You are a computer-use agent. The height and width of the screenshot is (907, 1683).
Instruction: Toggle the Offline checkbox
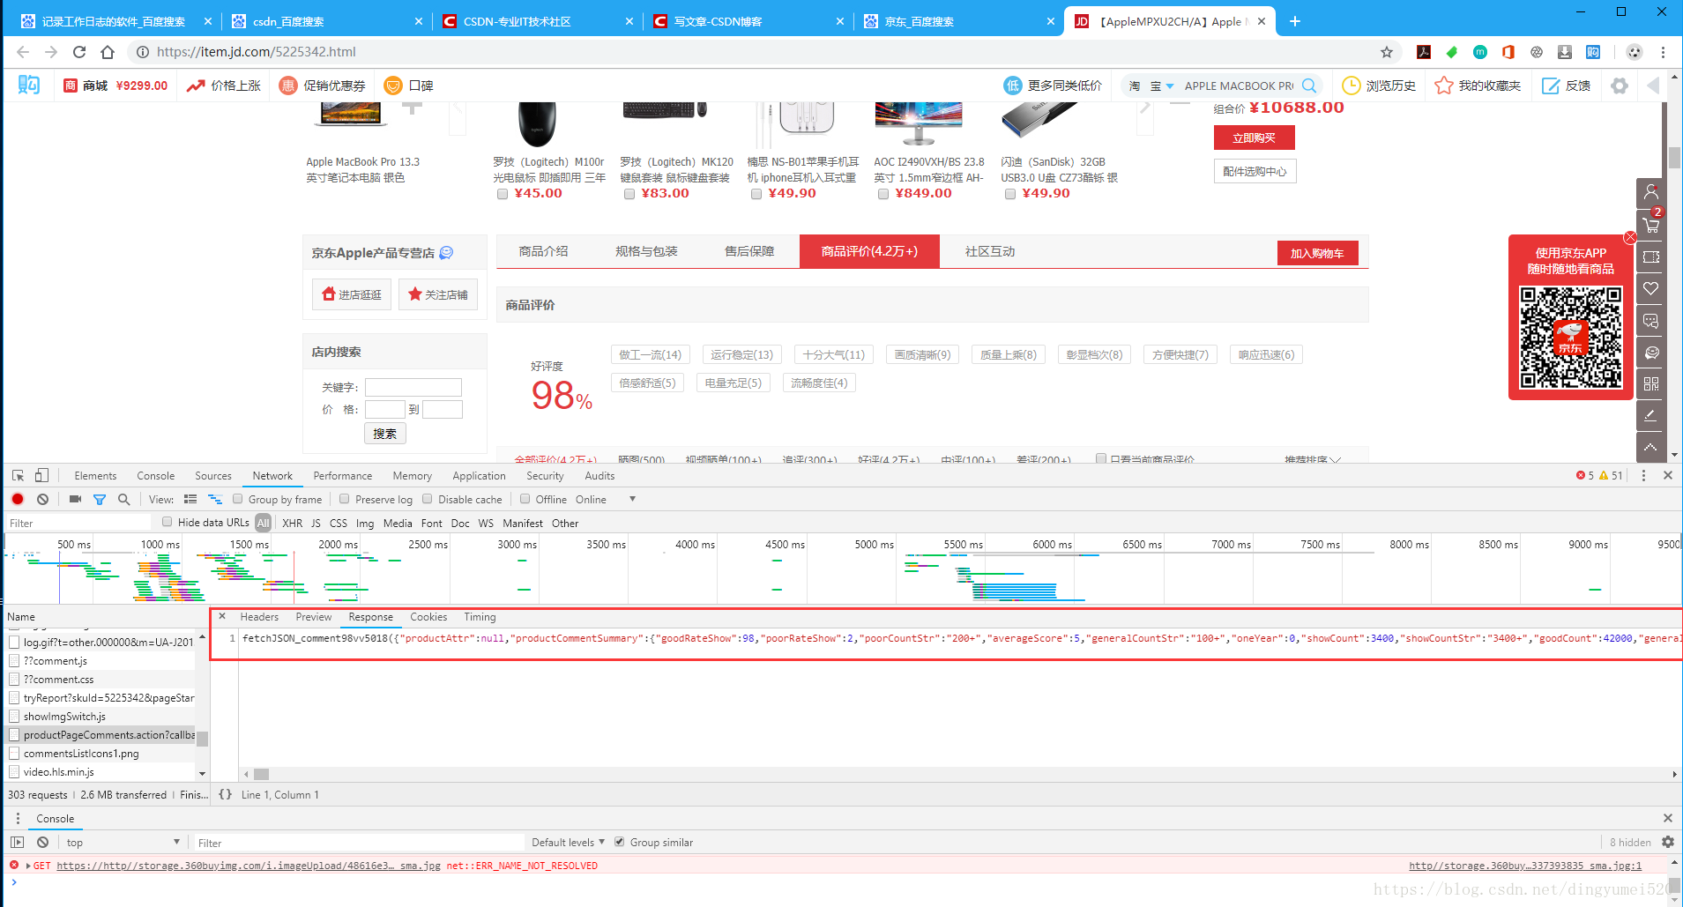point(525,499)
